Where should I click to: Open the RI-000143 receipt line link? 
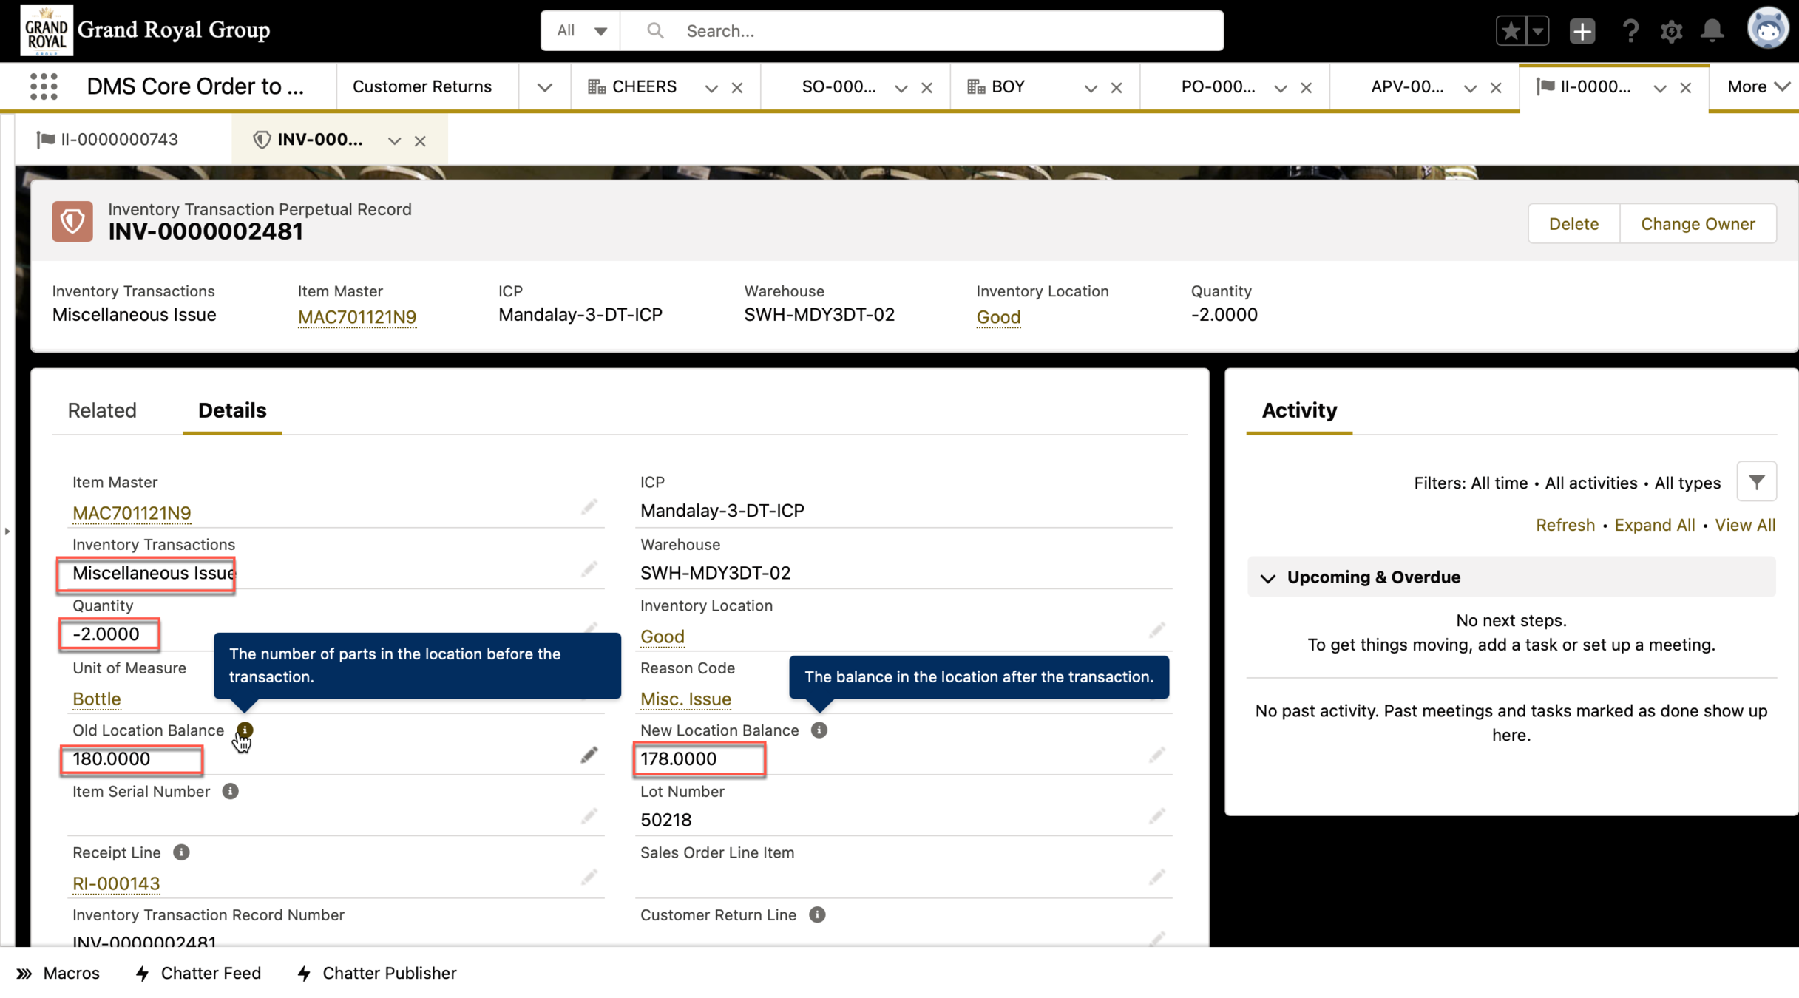click(x=116, y=883)
